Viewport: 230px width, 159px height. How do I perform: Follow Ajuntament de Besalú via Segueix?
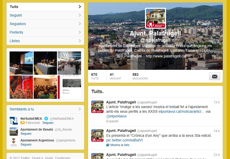coord(26,133)
